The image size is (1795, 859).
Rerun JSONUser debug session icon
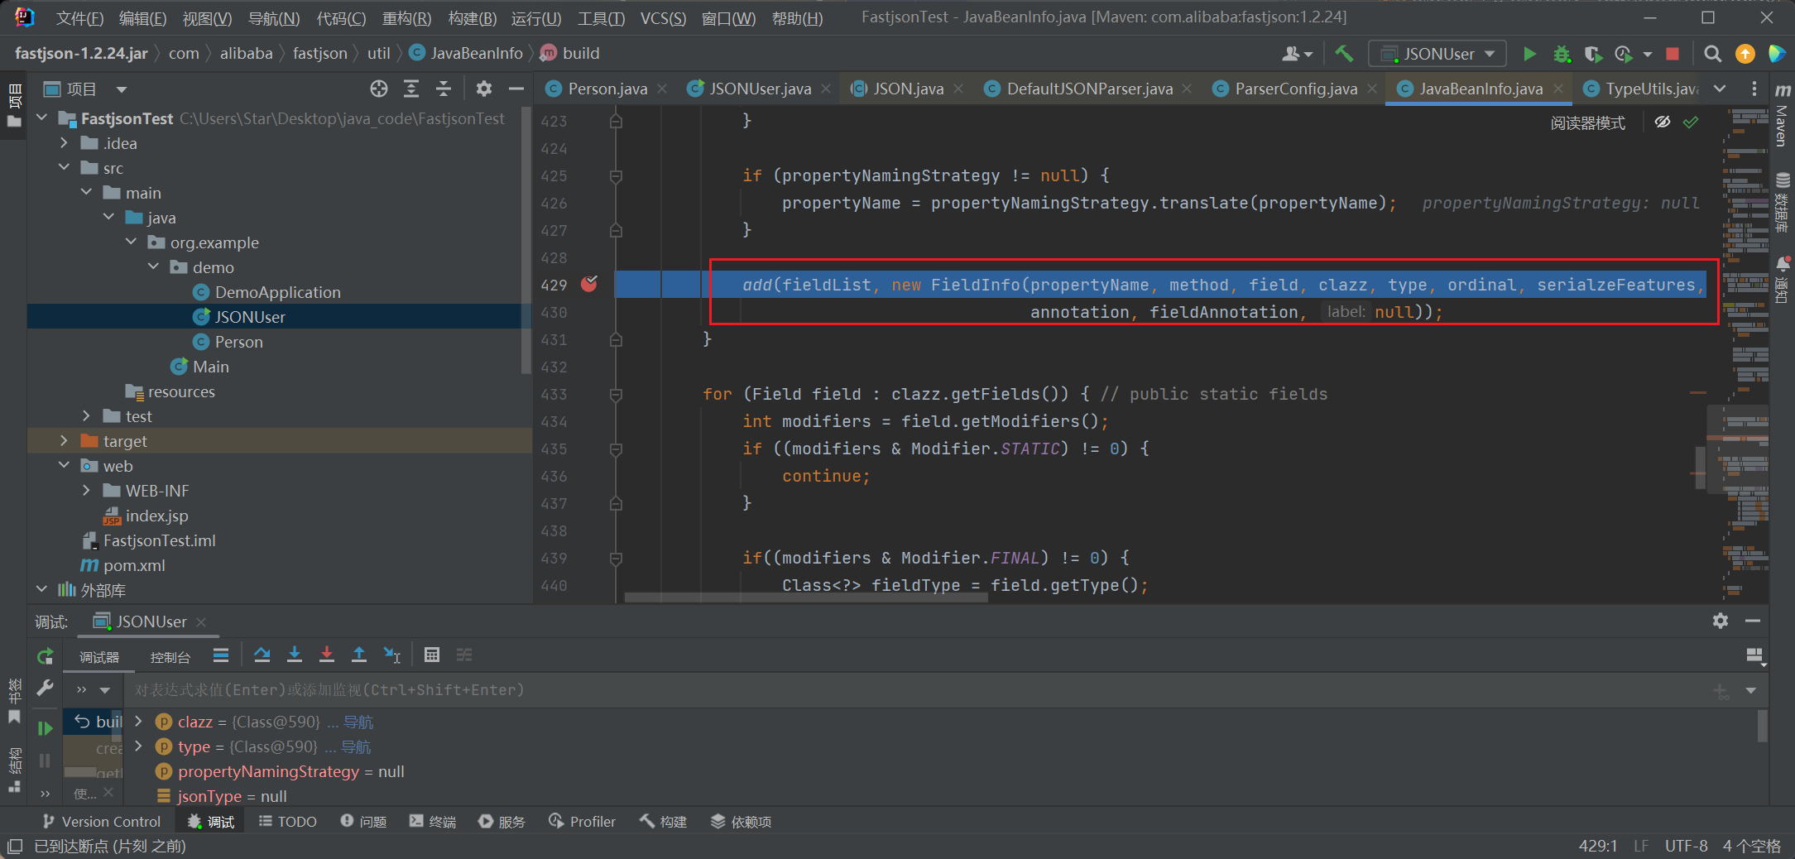[x=45, y=656]
